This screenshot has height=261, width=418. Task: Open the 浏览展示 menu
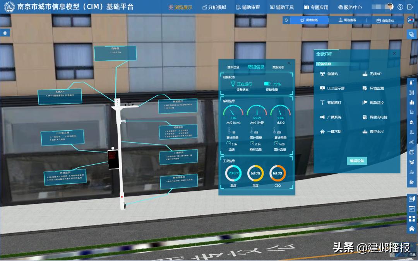click(x=180, y=7)
